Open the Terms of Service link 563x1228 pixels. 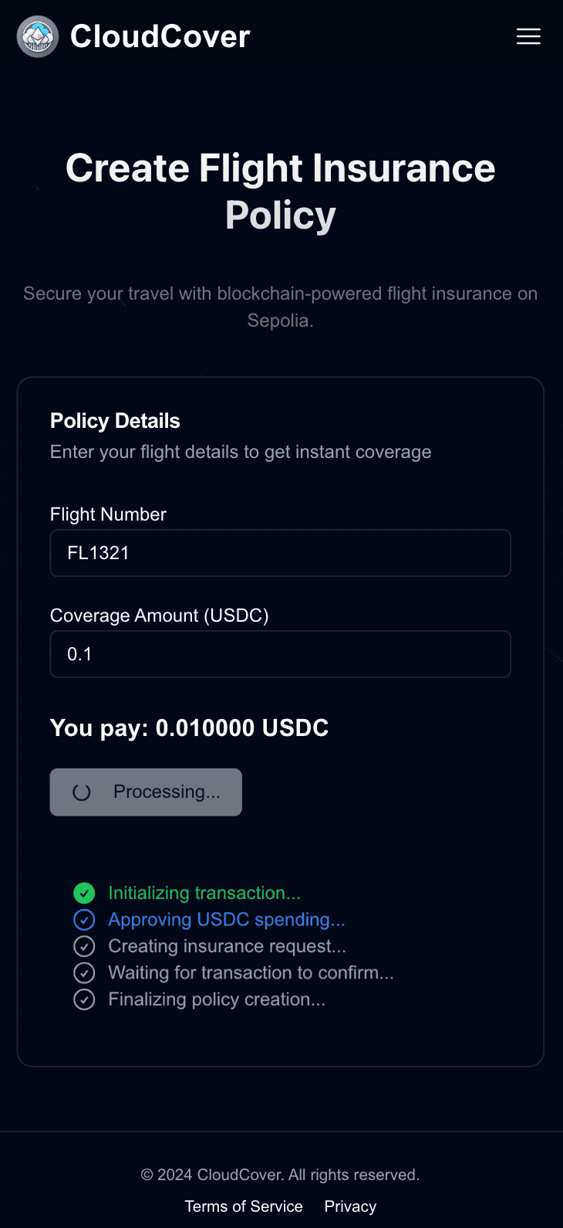click(244, 1206)
